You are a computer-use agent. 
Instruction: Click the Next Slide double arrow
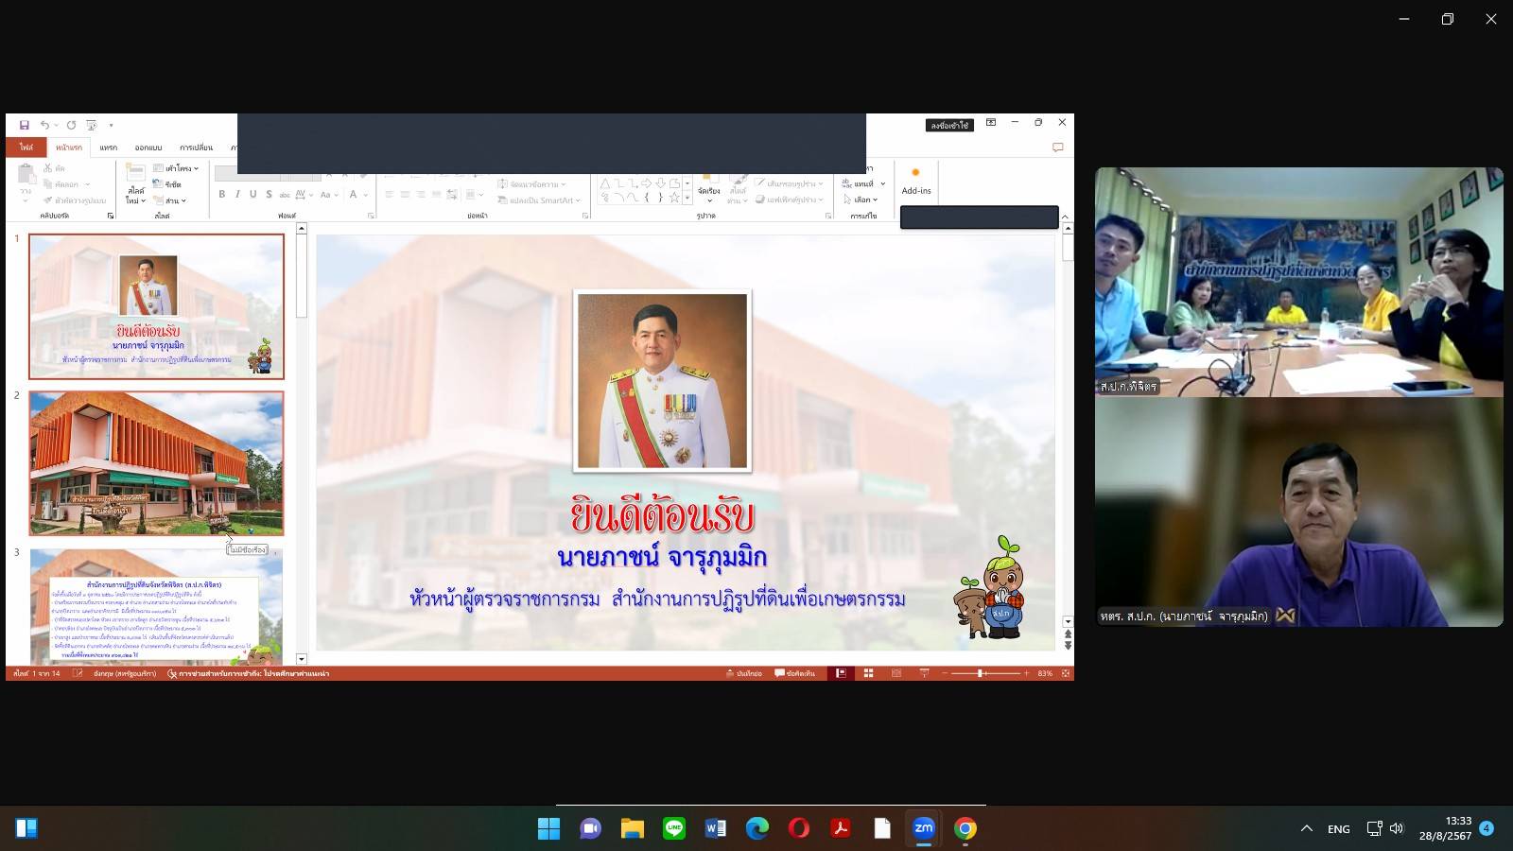pyautogui.click(x=1068, y=646)
